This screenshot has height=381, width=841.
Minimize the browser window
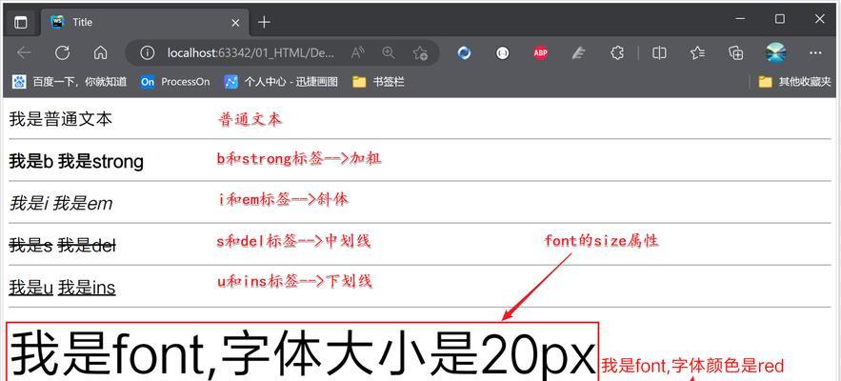[741, 19]
